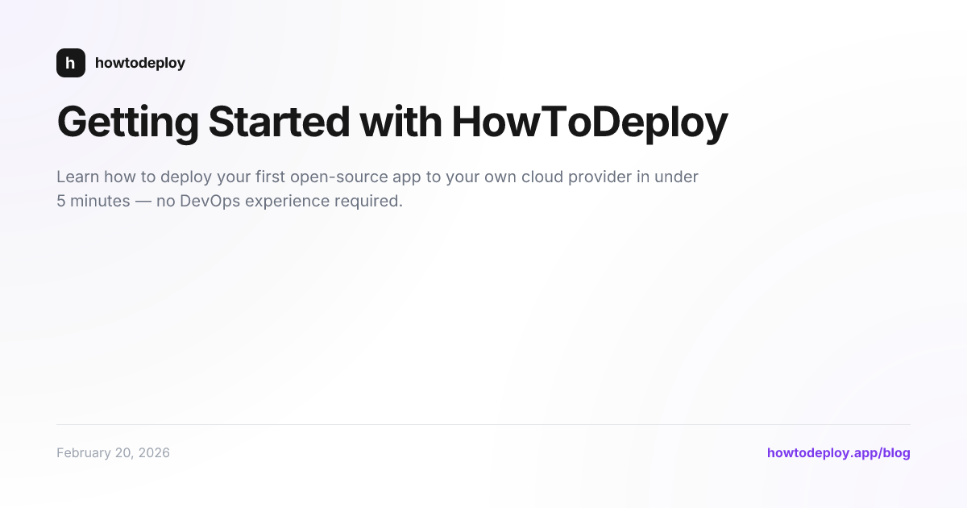This screenshot has height=508, width=967.
Task: Click the 'howtodeploy' wordmark text
Action: click(x=140, y=63)
